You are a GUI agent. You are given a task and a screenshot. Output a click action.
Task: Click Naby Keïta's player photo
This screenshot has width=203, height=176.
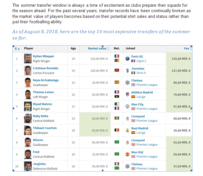point(28,118)
